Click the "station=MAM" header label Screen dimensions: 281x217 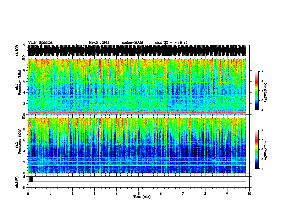[132, 43]
